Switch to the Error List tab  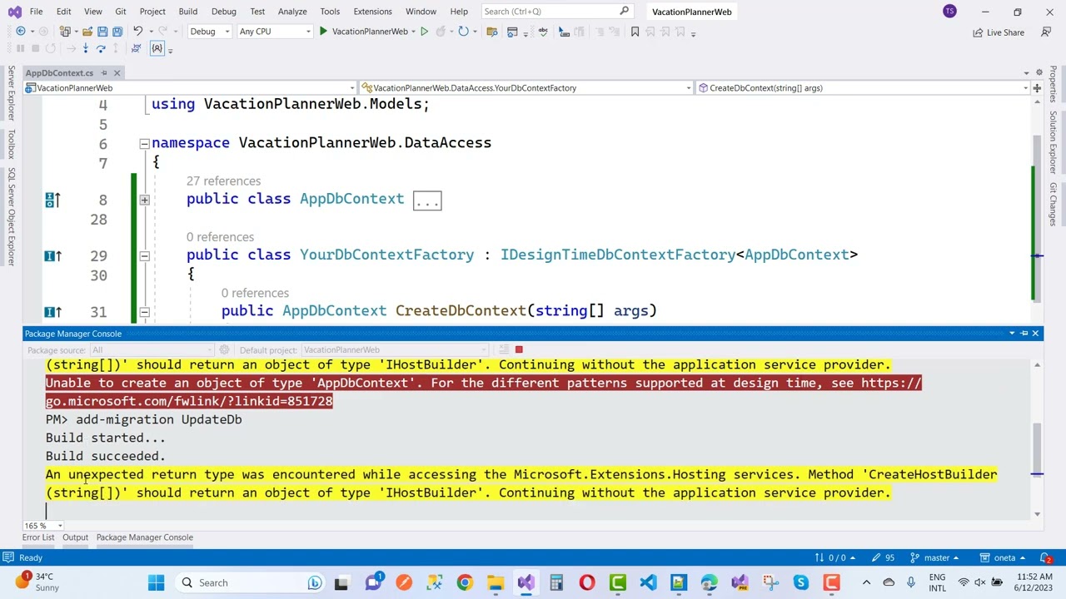(38, 537)
